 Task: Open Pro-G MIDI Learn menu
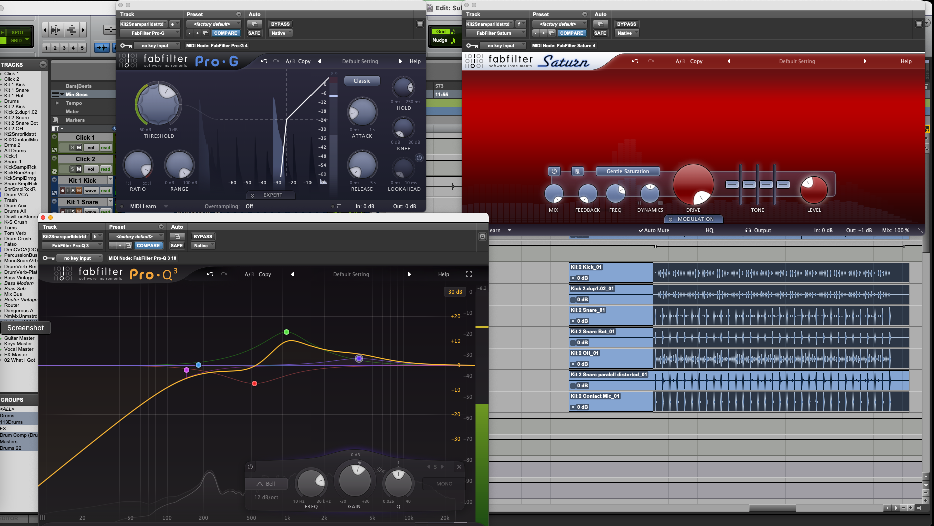click(x=149, y=206)
